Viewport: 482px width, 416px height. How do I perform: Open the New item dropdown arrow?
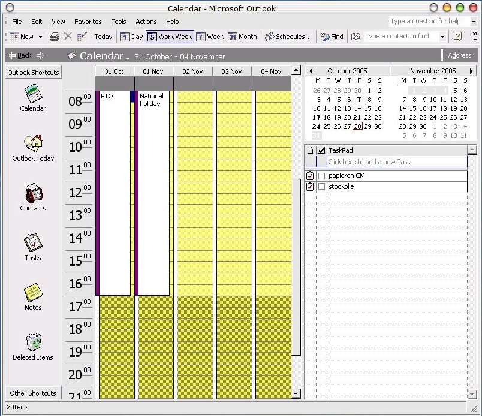pos(40,37)
